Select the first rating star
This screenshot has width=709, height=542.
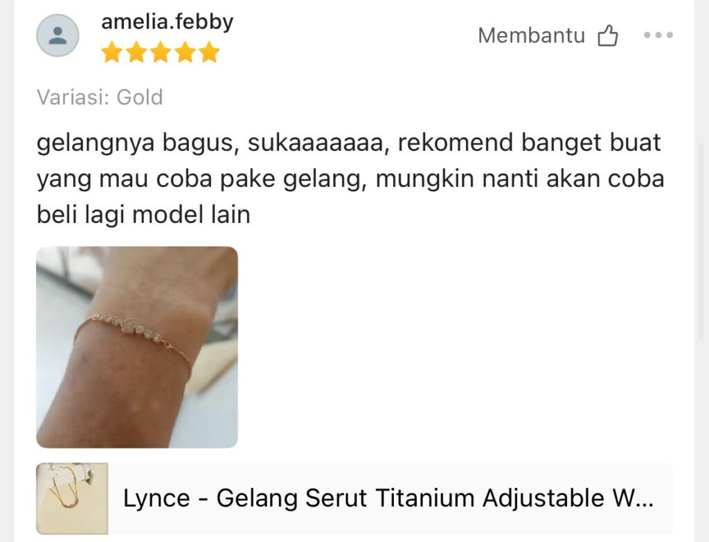(111, 52)
